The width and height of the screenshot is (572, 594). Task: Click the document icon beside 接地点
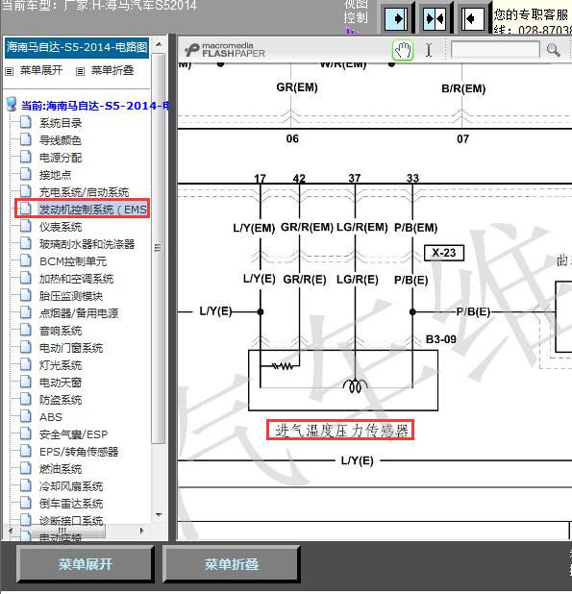pyautogui.click(x=25, y=174)
